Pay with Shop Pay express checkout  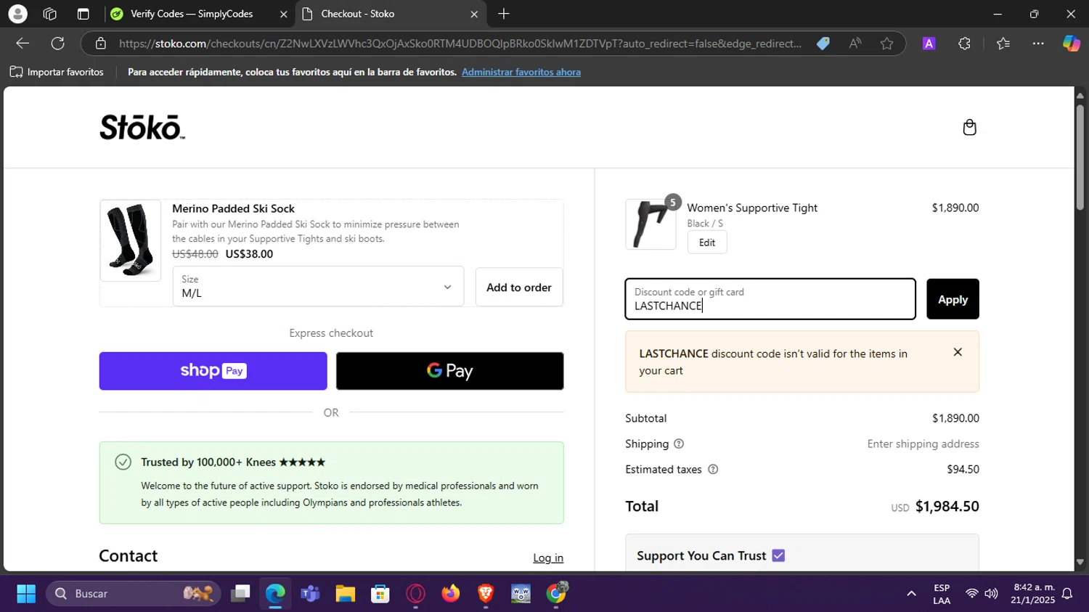point(213,371)
